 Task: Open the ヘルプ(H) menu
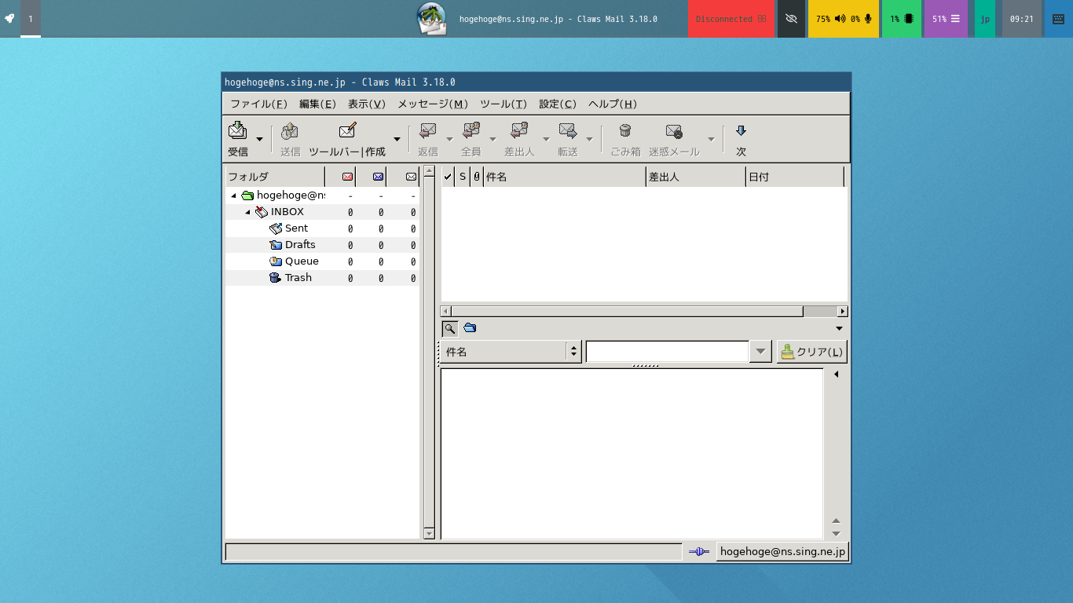point(613,104)
